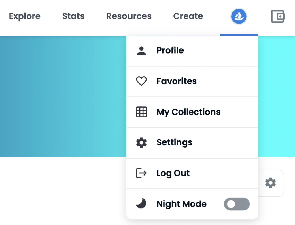
Task: Click the gear icon beside Settings in the menu
Action: coord(141,143)
